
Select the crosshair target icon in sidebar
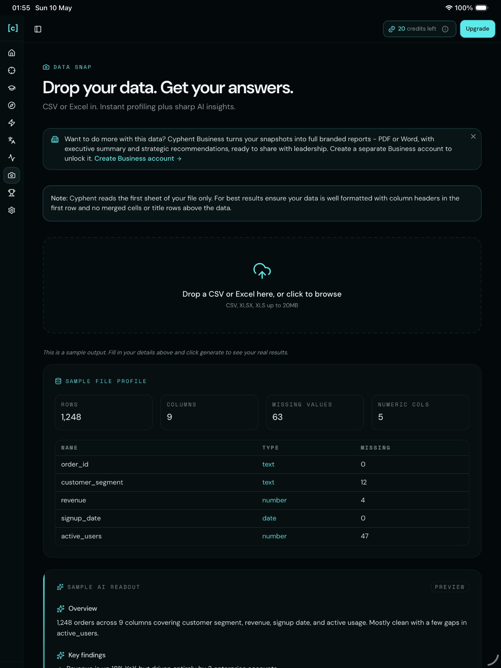coord(11,70)
